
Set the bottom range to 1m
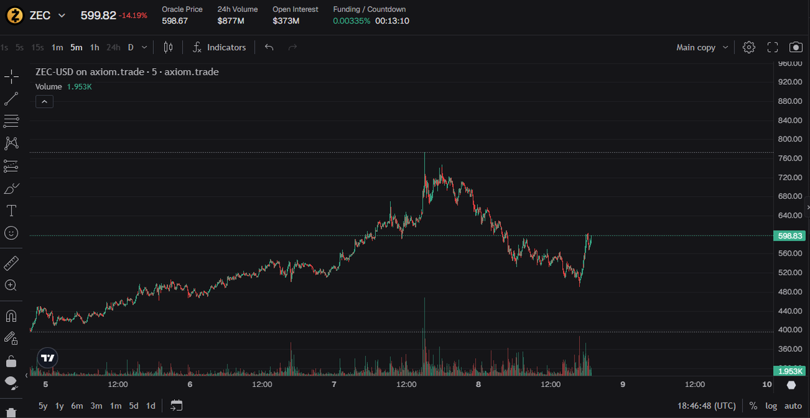click(115, 405)
